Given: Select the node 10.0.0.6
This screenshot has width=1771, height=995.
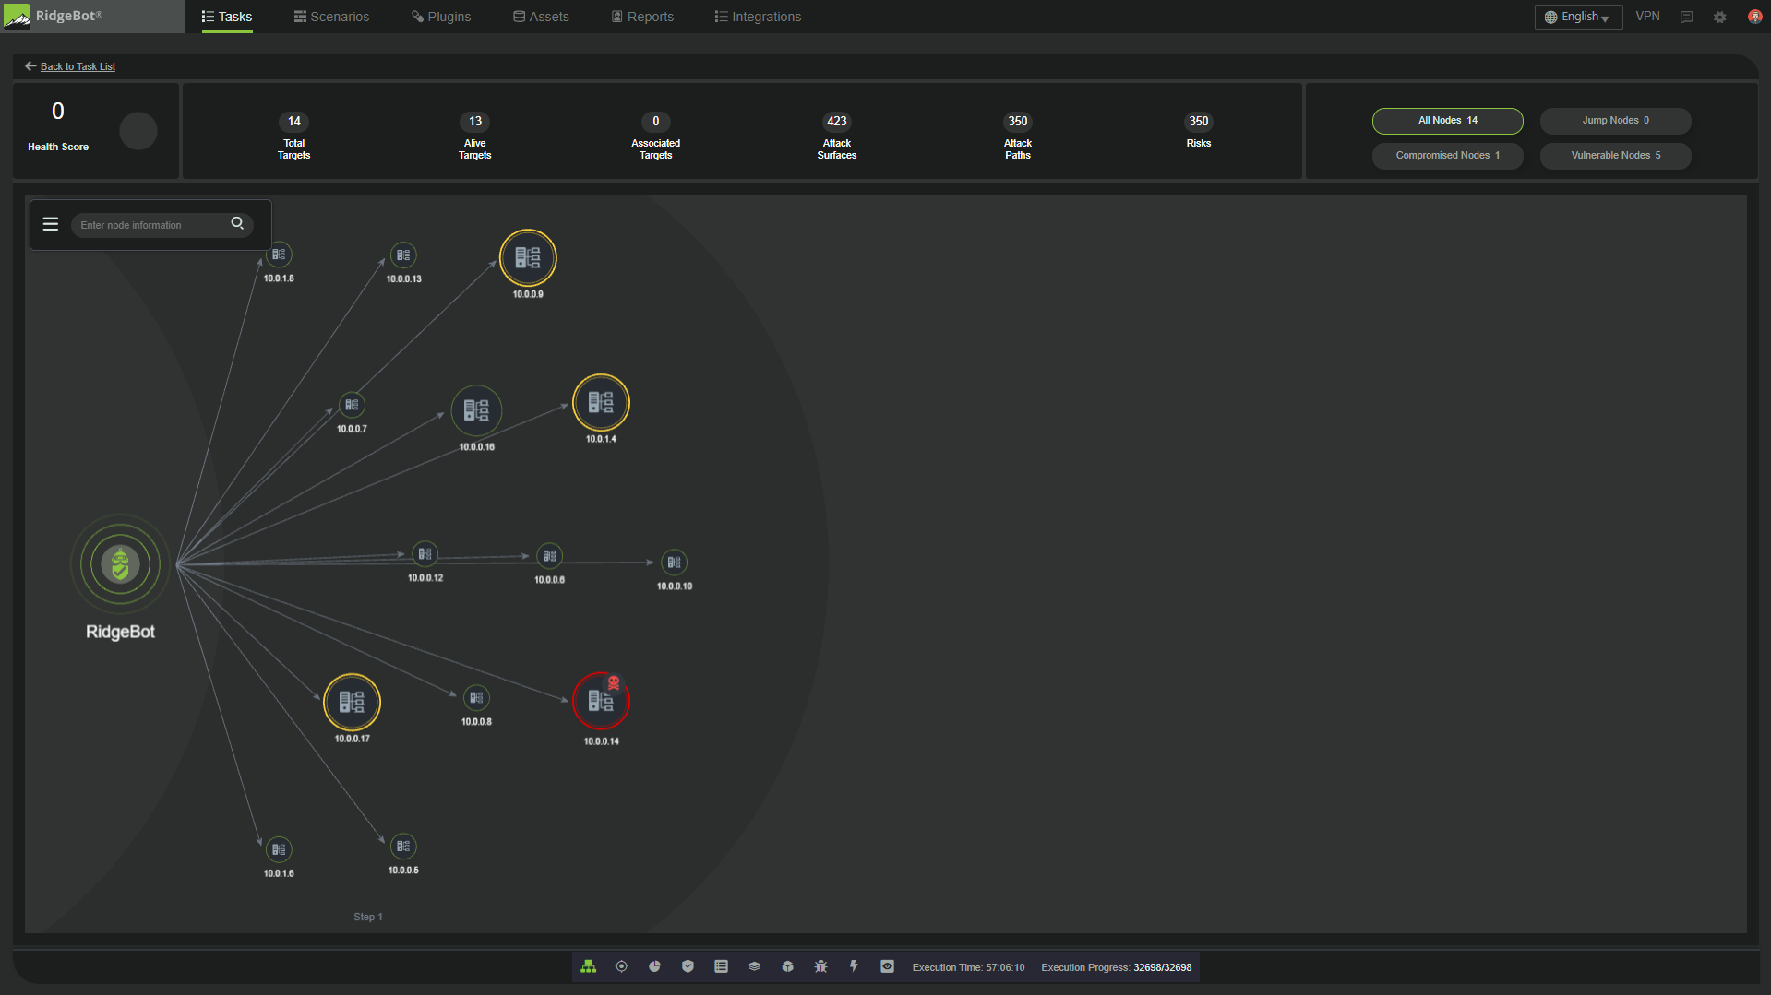Looking at the screenshot, I should (x=549, y=556).
